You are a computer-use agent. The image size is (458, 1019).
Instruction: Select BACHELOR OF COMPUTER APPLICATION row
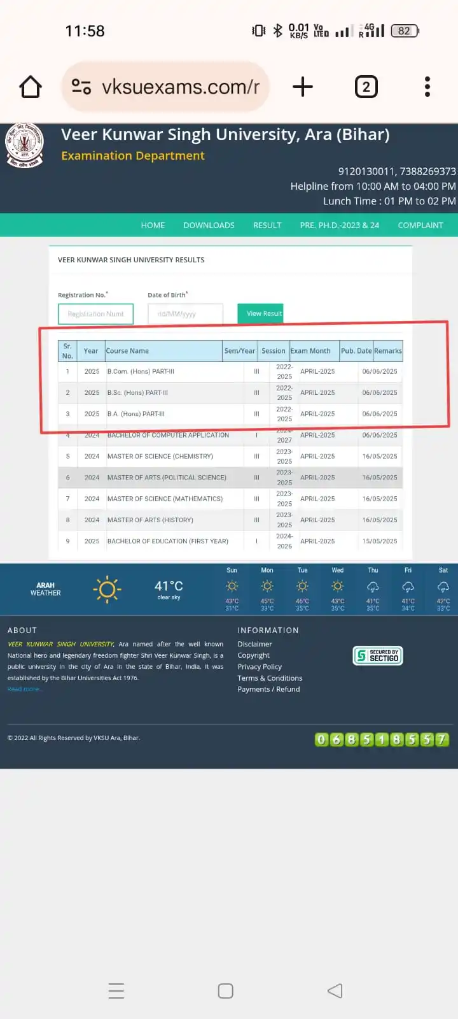(x=230, y=436)
